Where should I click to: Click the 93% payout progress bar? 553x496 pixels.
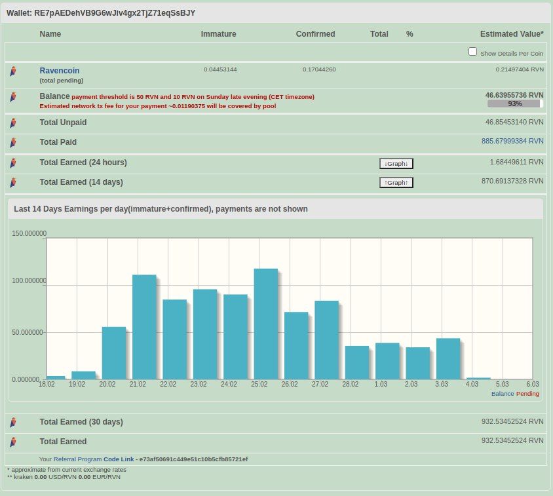point(514,104)
